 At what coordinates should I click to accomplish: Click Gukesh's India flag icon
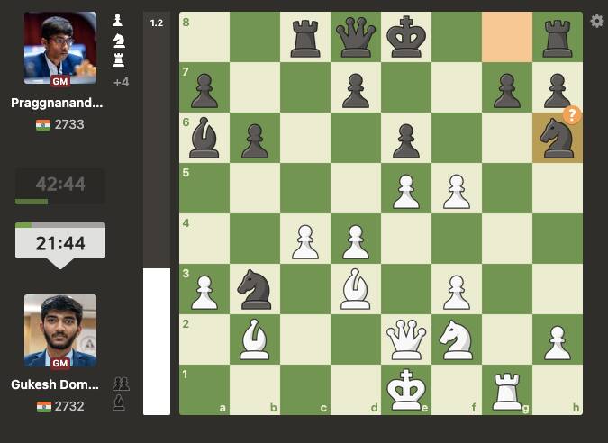click(x=43, y=407)
